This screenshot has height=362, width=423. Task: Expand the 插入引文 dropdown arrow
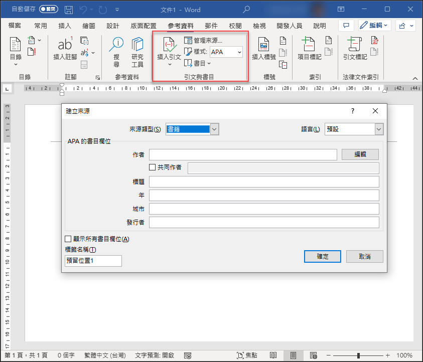(x=170, y=64)
